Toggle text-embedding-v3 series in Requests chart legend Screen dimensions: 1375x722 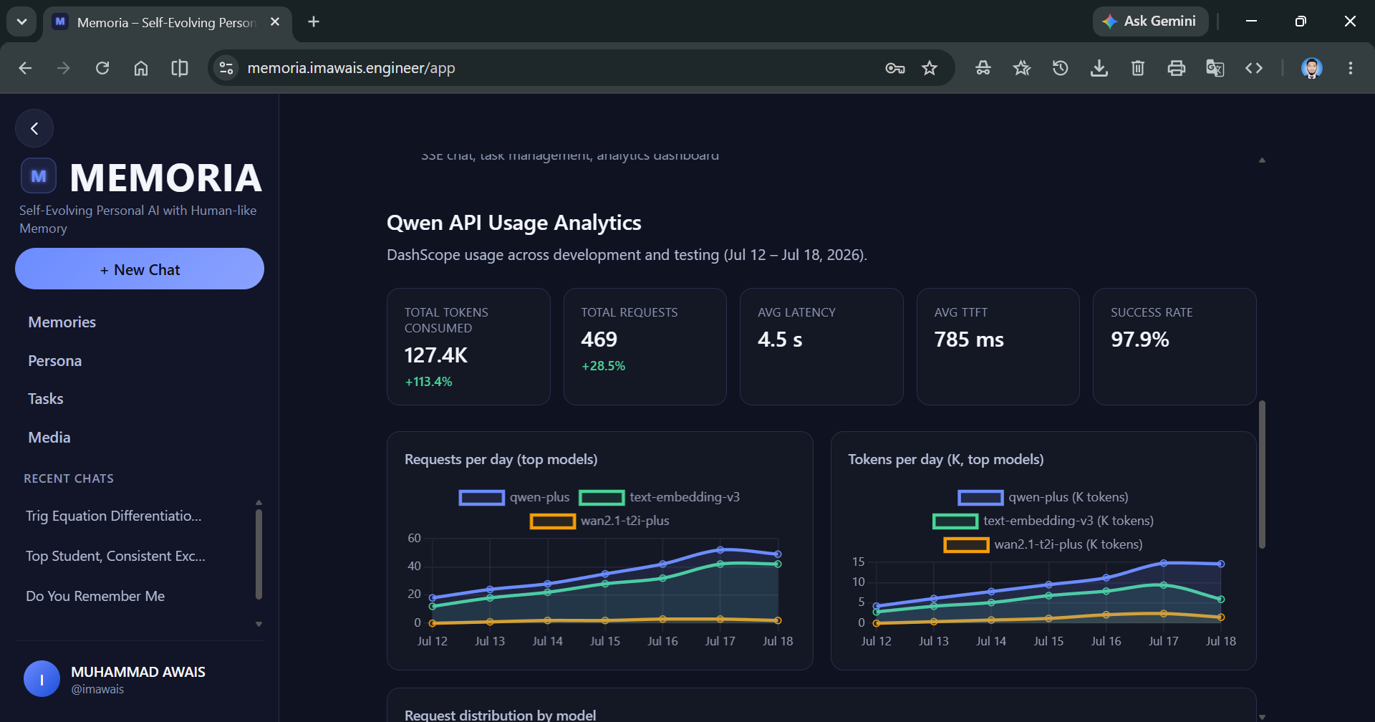coord(660,497)
